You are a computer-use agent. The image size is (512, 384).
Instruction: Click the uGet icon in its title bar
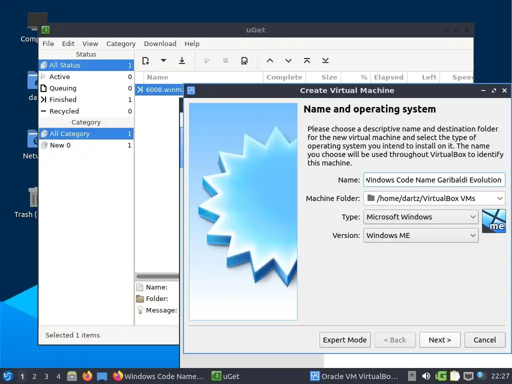pyautogui.click(x=45, y=30)
